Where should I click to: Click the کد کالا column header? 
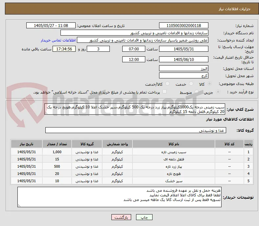(x=229, y=144)
